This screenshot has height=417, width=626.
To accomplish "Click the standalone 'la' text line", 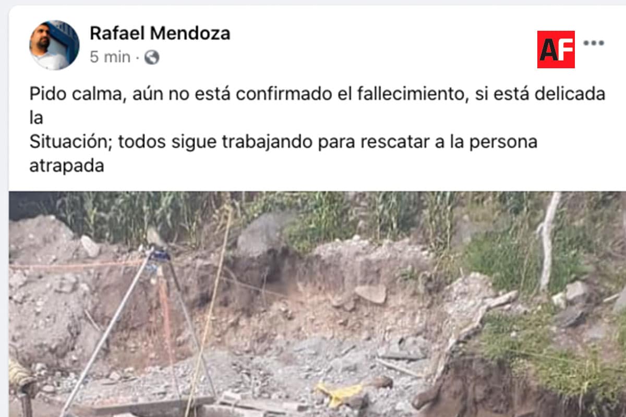I will click(x=36, y=118).
